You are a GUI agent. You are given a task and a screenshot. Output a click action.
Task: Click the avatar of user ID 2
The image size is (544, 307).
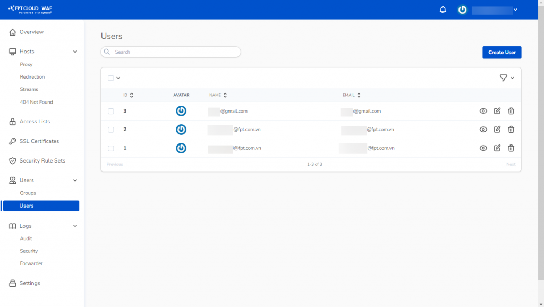pyautogui.click(x=181, y=130)
